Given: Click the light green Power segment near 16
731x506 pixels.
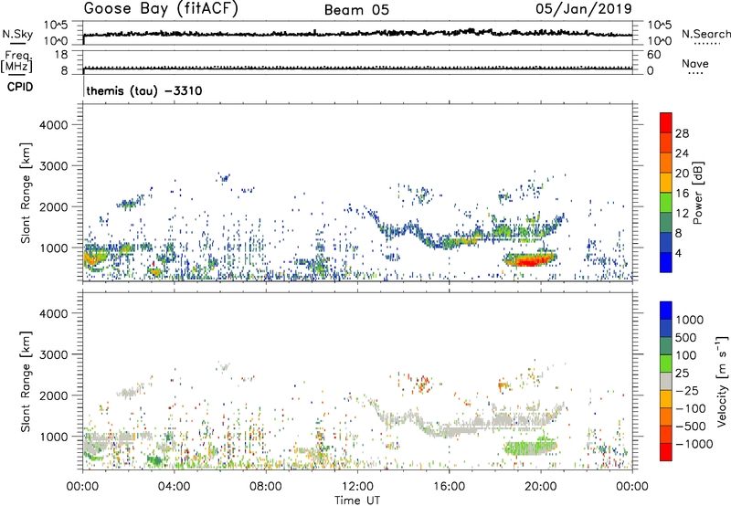Looking at the screenshot, I should pyautogui.click(x=666, y=203).
